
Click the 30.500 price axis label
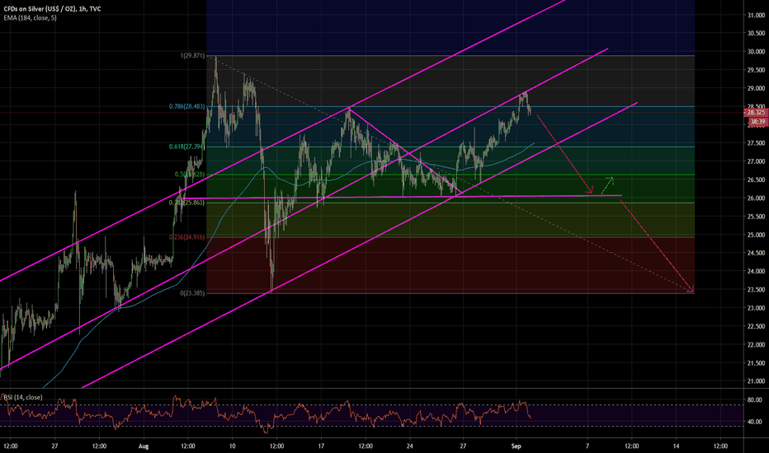[x=757, y=33]
